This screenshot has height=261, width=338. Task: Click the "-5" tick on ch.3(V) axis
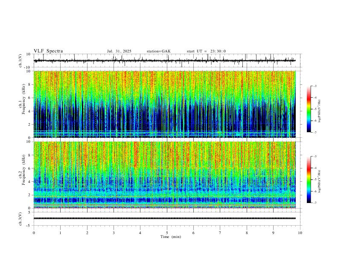[x=29, y=226]
